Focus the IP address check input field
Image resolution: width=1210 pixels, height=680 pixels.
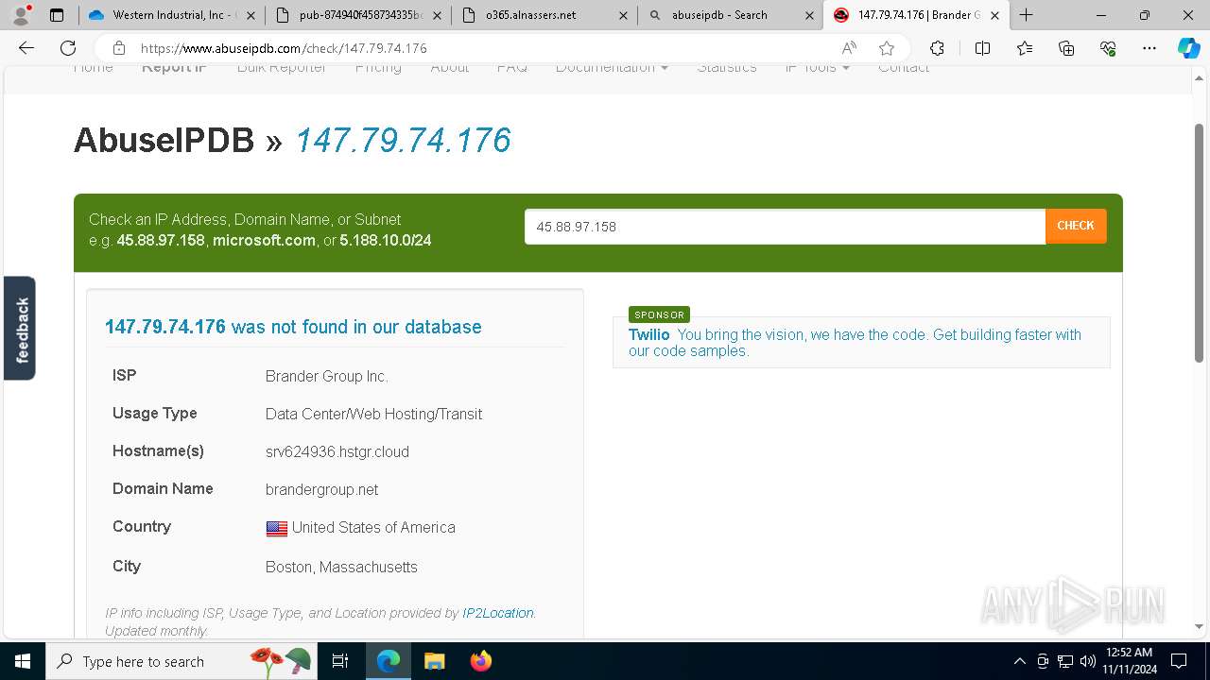(785, 227)
